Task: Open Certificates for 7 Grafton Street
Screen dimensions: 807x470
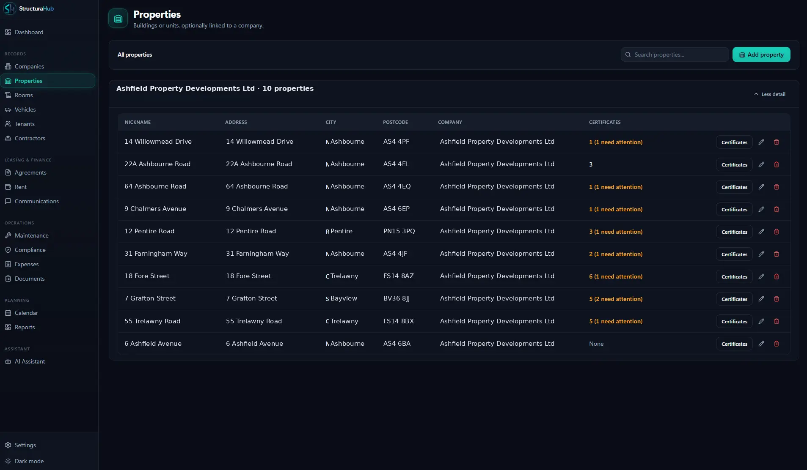Action: [734, 299]
